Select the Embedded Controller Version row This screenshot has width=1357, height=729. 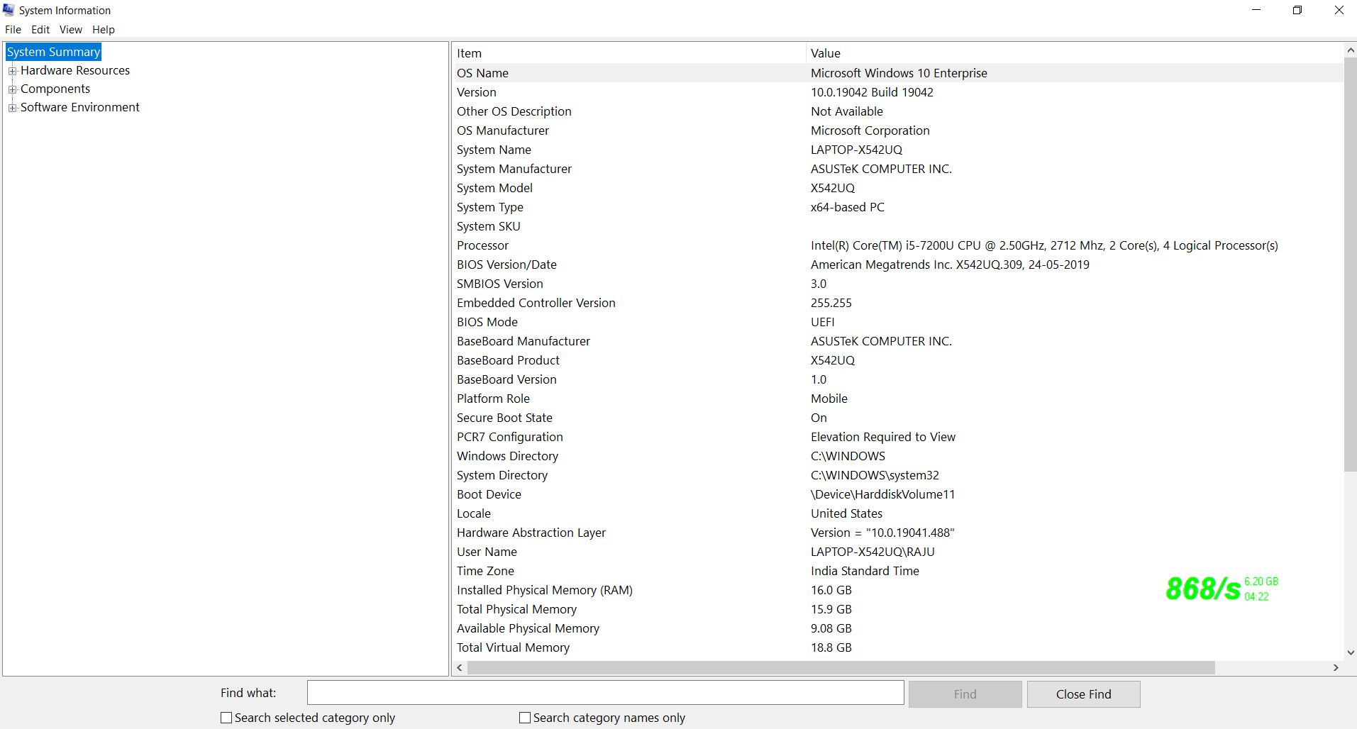coord(897,303)
